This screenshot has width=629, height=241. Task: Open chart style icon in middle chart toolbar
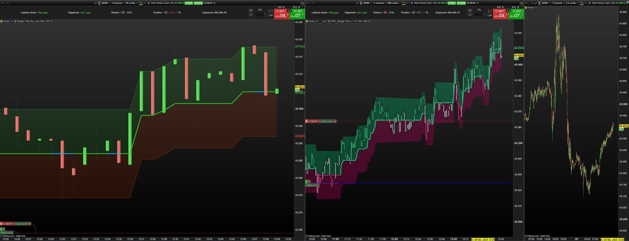point(404,3)
